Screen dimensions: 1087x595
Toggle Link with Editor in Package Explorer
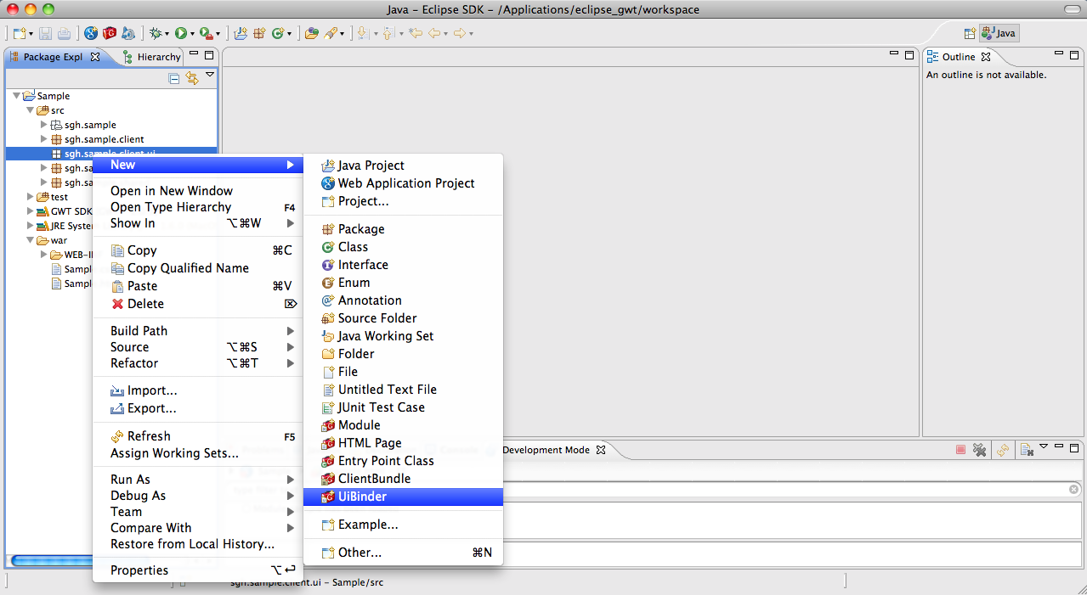[x=192, y=78]
